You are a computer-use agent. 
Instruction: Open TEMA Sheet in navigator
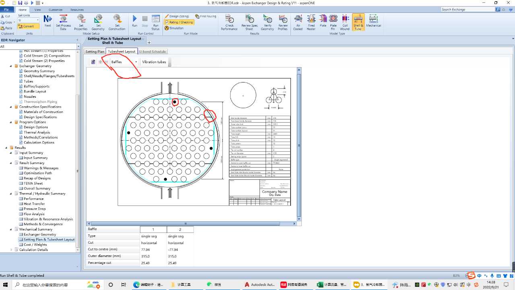pos(33,183)
